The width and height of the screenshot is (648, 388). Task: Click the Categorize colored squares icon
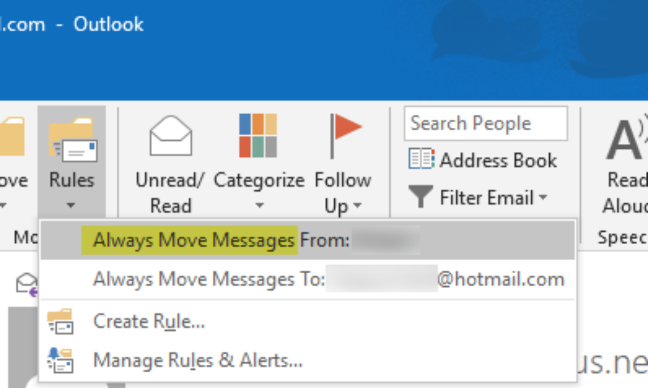258,135
